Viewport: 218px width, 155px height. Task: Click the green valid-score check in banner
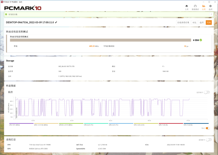[6, 14]
